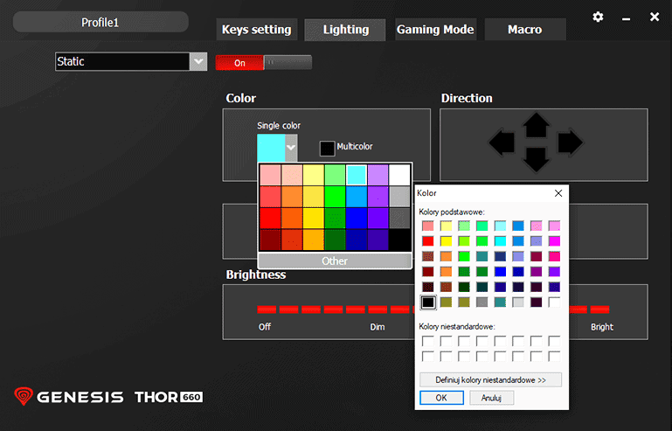This screenshot has width=672, height=431.
Task: Open the Gaming Mode tab
Action: (435, 30)
